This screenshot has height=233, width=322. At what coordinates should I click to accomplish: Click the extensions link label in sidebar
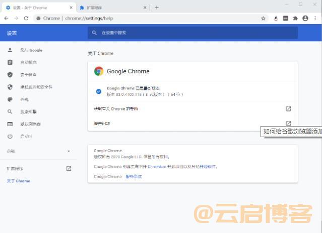tap(15, 169)
